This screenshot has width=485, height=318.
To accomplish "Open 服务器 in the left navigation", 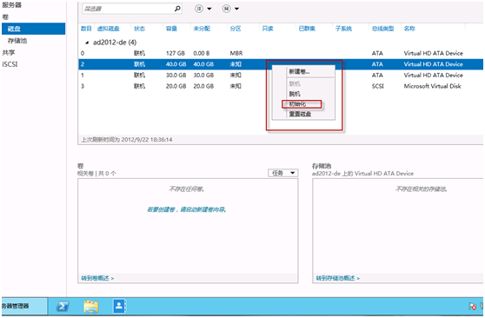I will pyautogui.click(x=12, y=5).
